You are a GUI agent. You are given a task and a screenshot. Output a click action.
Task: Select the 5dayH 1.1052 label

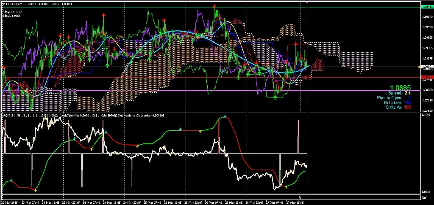(12, 12)
